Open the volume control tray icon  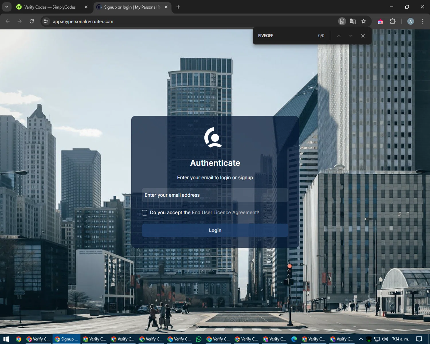[x=385, y=339]
